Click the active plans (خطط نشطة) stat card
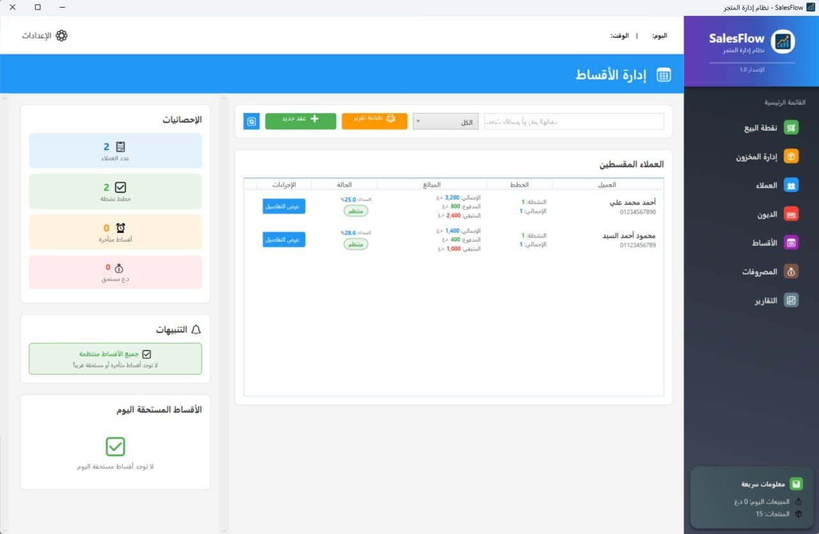Screen dimensions: 819x534 pos(115,191)
